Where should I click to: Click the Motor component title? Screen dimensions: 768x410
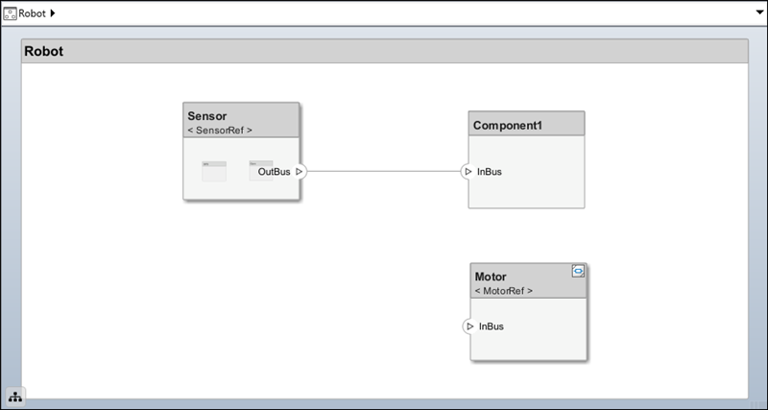pyautogui.click(x=491, y=277)
